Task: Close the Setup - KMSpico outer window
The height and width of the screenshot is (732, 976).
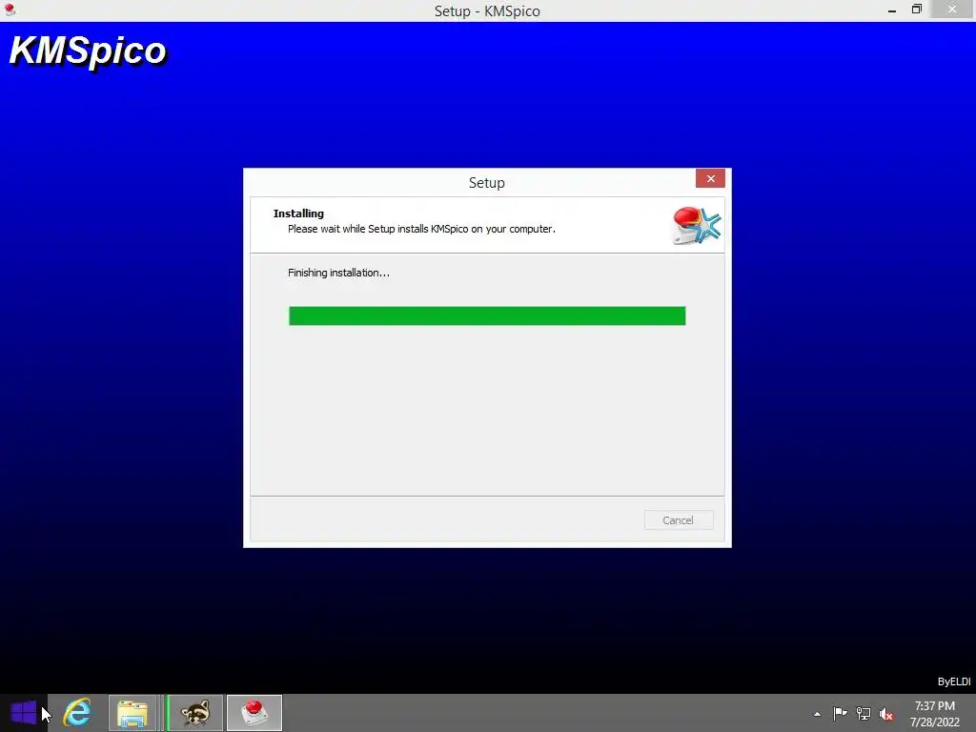Action: coord(952,10)
